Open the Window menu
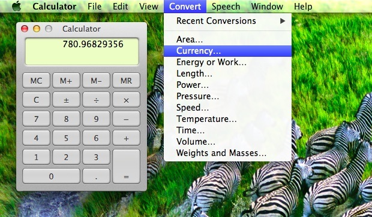Image resolution: width=372 pixels, height=217 pixels. [267, 7]
